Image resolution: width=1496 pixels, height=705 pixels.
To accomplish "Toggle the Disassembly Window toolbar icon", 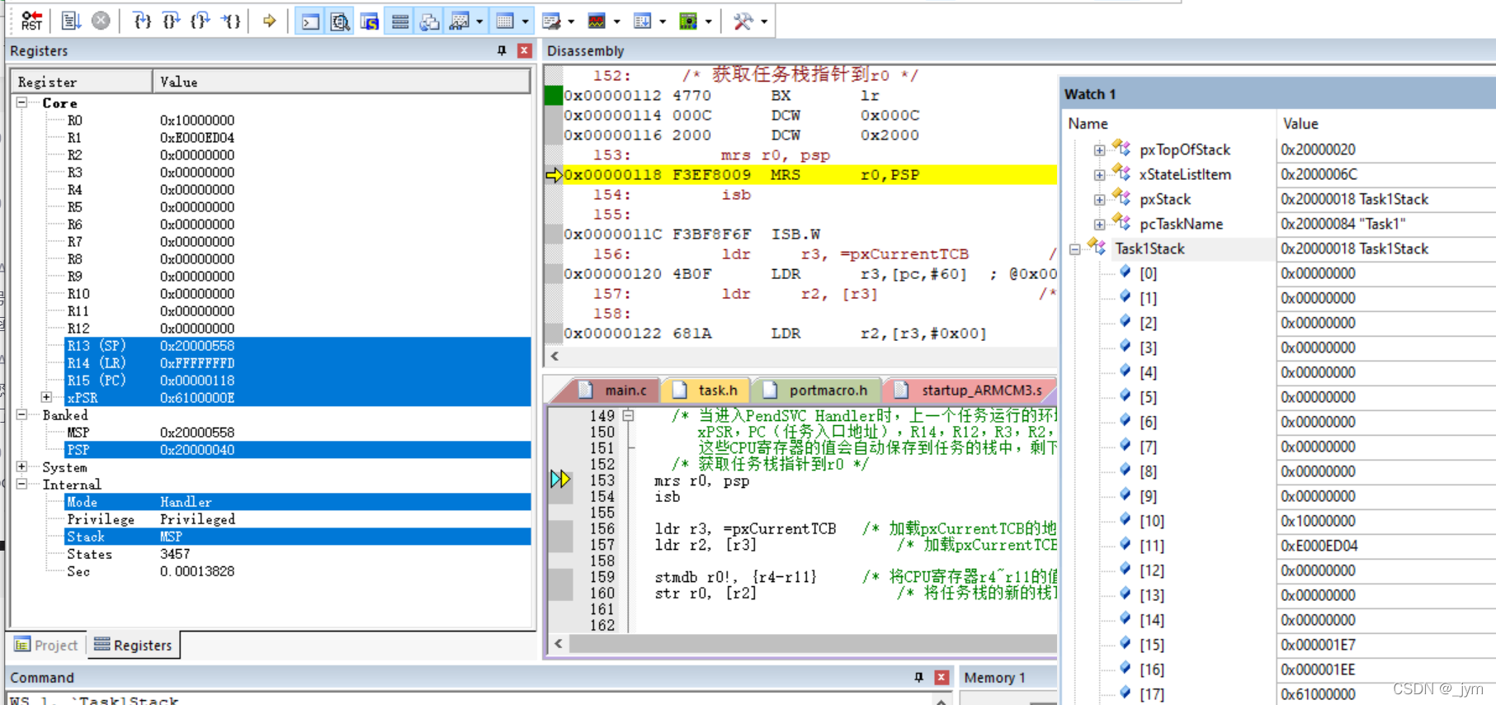I will [x=340, y=21].
